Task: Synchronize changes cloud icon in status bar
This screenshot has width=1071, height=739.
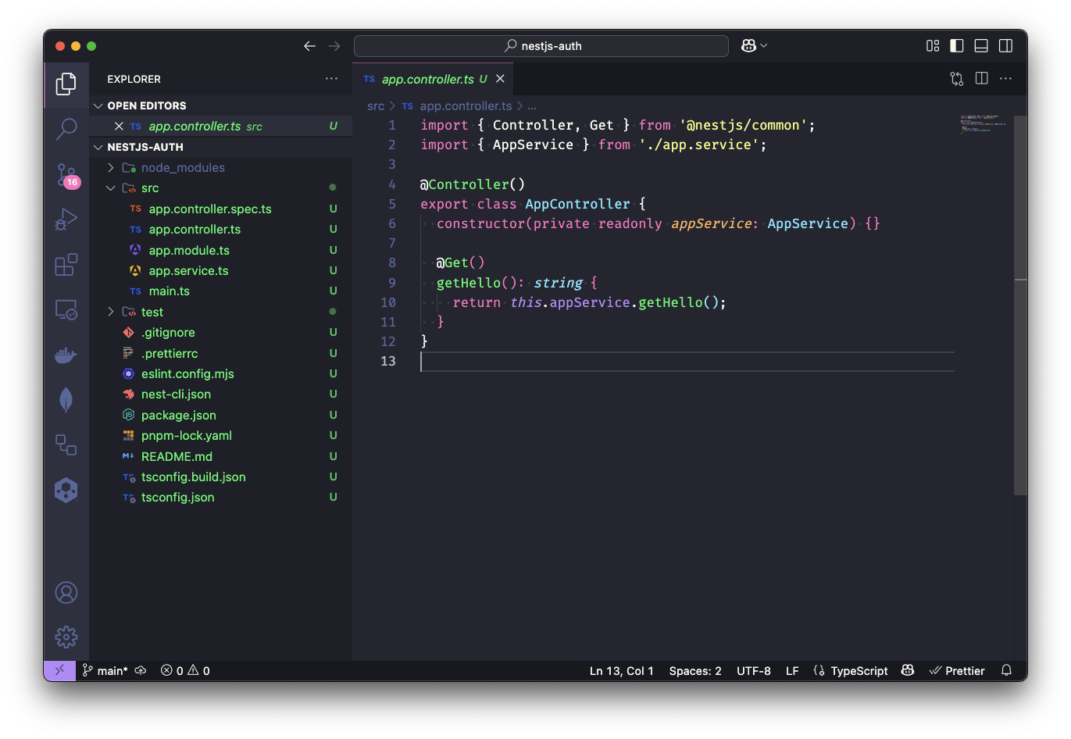Action: click(141, 670)
